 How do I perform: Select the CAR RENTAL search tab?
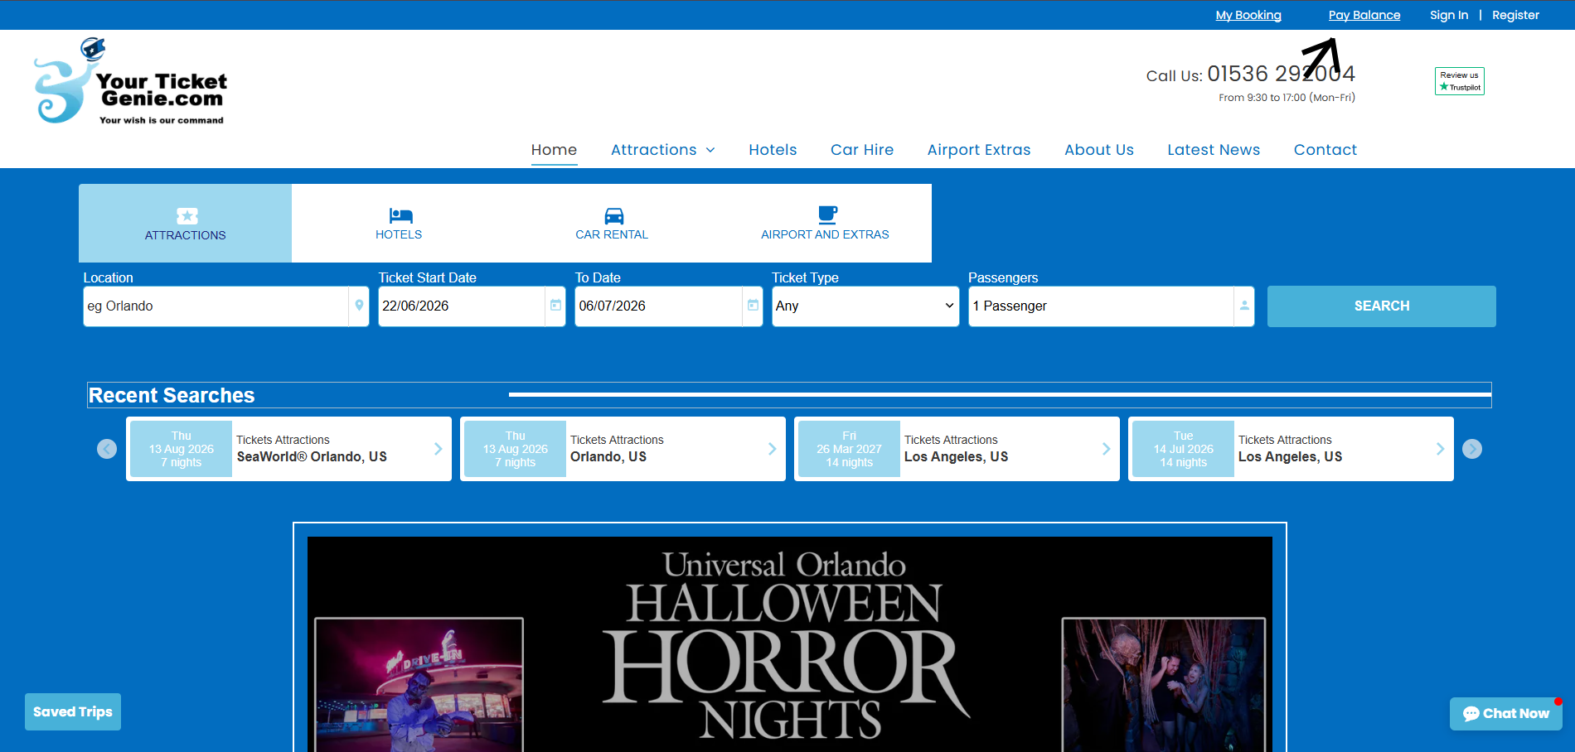pyautogui.click(x=612, y=224)
